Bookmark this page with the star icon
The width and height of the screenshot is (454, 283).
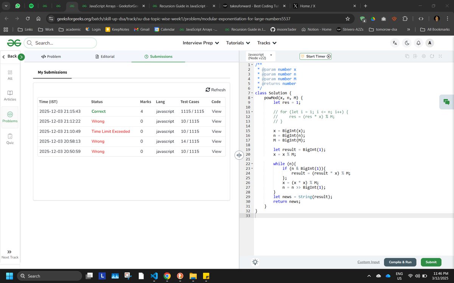click(348, 18)
